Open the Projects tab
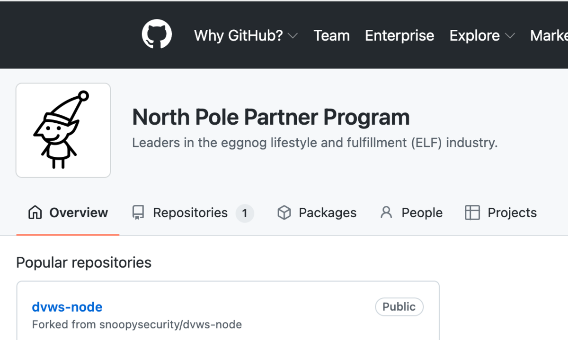Image resolution: width=568 pixels, height=340 pixels. point(501,213)
